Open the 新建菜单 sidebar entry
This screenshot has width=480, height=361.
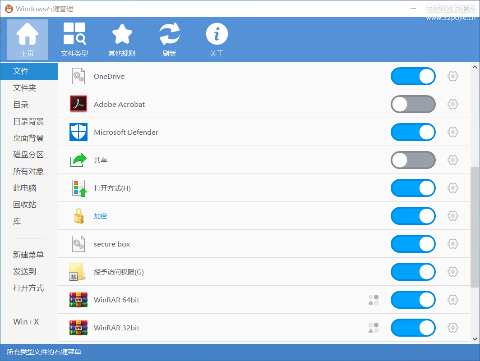click(28, 255)
